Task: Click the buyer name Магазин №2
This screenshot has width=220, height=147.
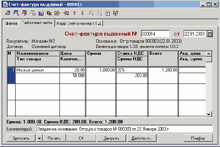Action: click(43, 41)
